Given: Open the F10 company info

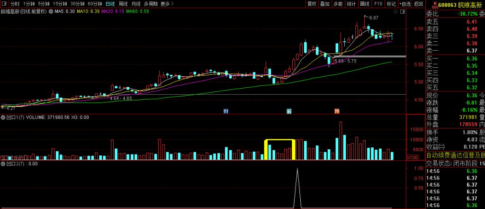Looking at the screenshot, I should (x=378, y=4).
